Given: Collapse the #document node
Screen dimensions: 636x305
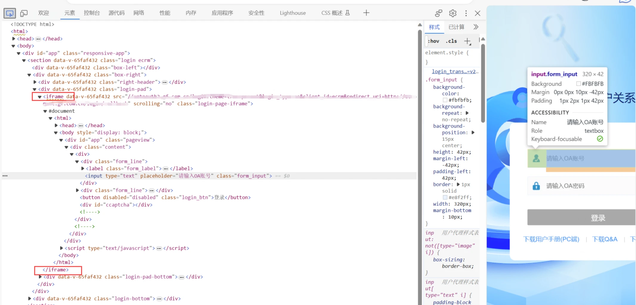Looking at the screenshot, I should tap(45, 111).
